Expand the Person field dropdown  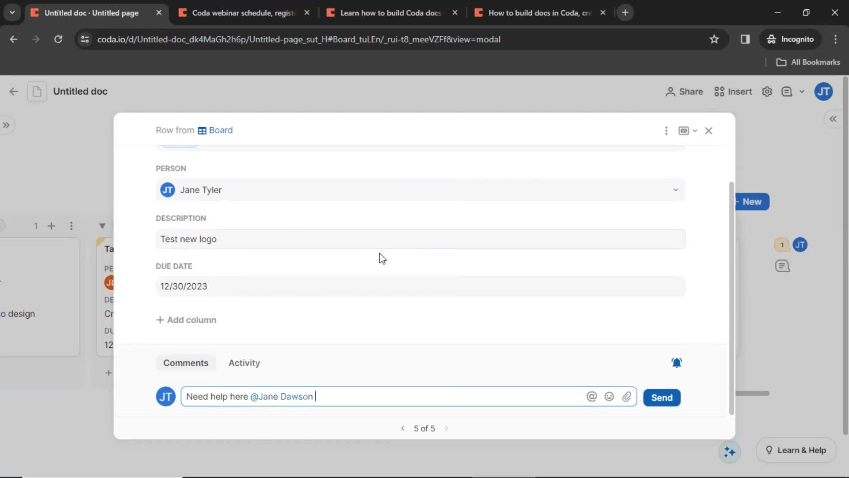[x=675, y=190]
